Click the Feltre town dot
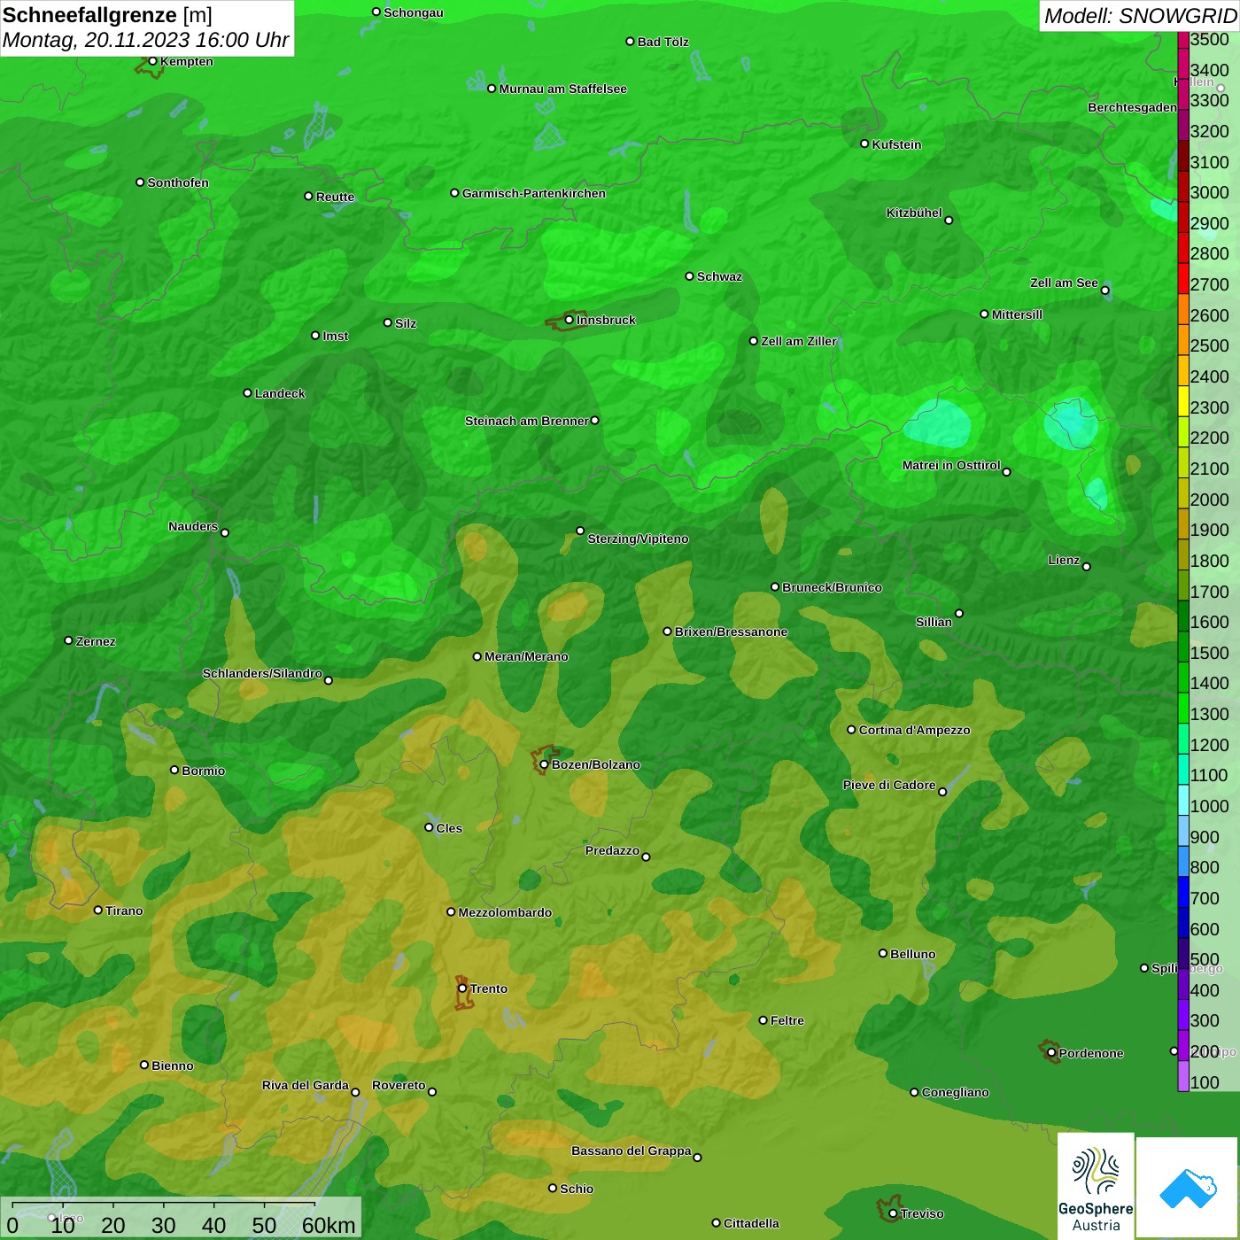Viewport: 1240px width, 1240px height. [x=763, y=1020]
